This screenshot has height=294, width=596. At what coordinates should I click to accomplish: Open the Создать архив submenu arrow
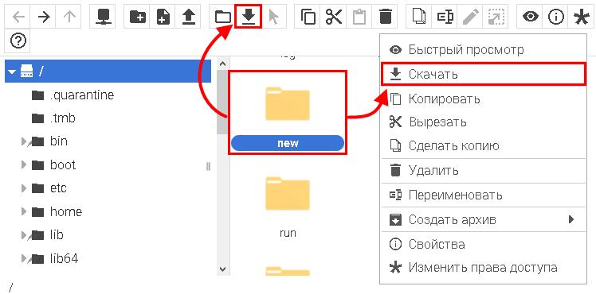571,219
